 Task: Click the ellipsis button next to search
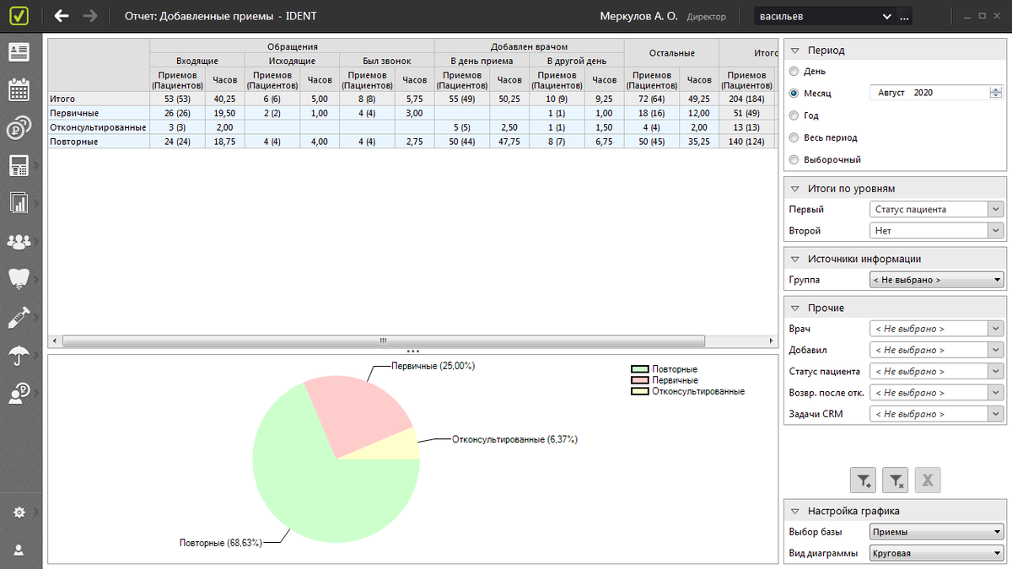[x=905, y=16]
